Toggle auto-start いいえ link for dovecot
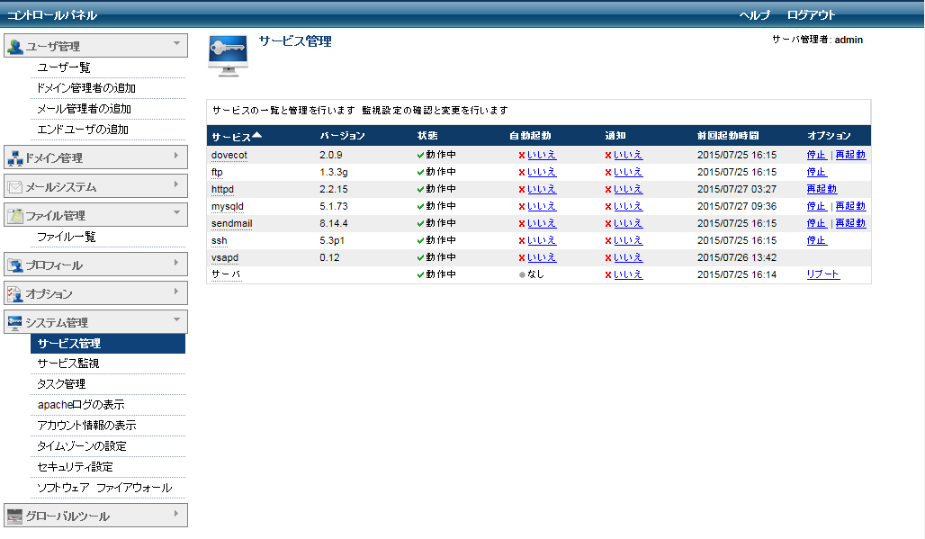Image resolution: width=925 pixels, height=539 pixels. 542,155
